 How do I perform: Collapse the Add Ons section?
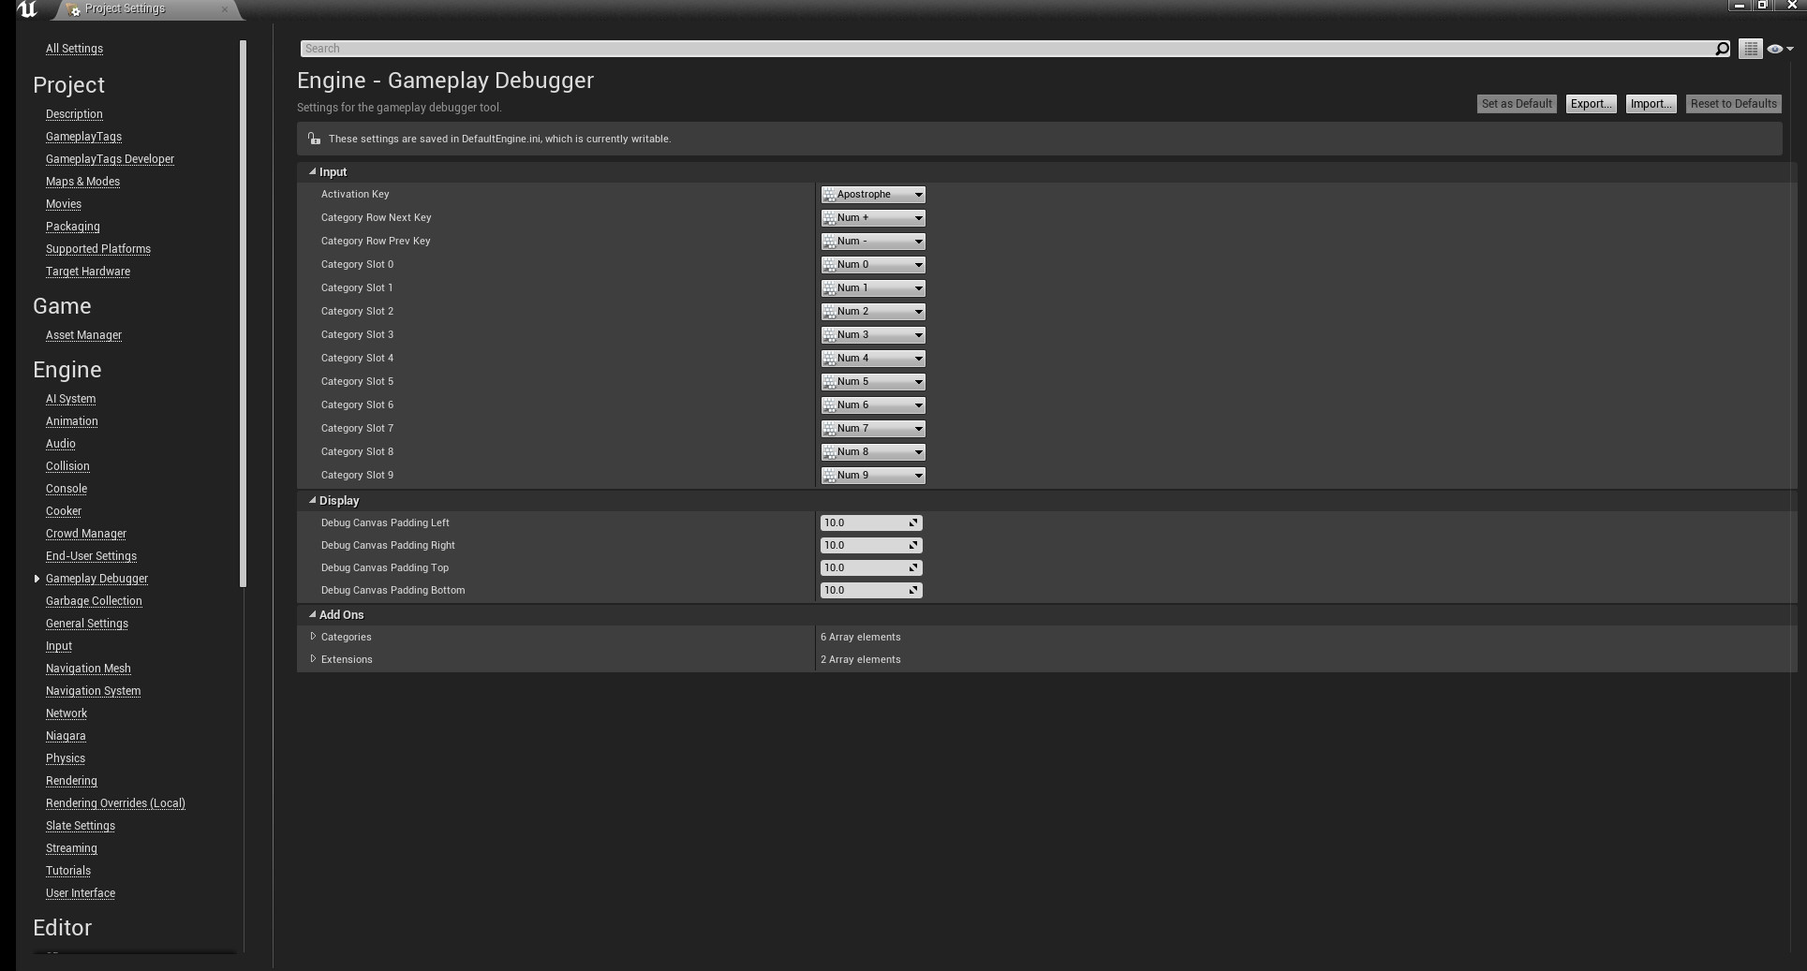pyautogui.click(x=313, y=615)
